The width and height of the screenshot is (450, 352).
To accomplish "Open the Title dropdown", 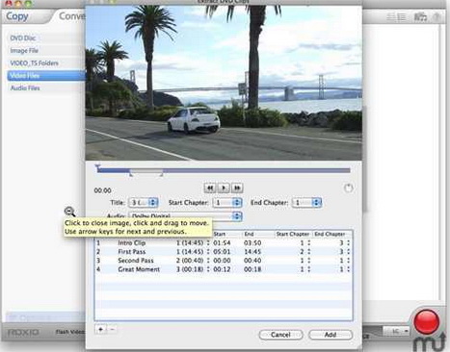I will point(144,202).
